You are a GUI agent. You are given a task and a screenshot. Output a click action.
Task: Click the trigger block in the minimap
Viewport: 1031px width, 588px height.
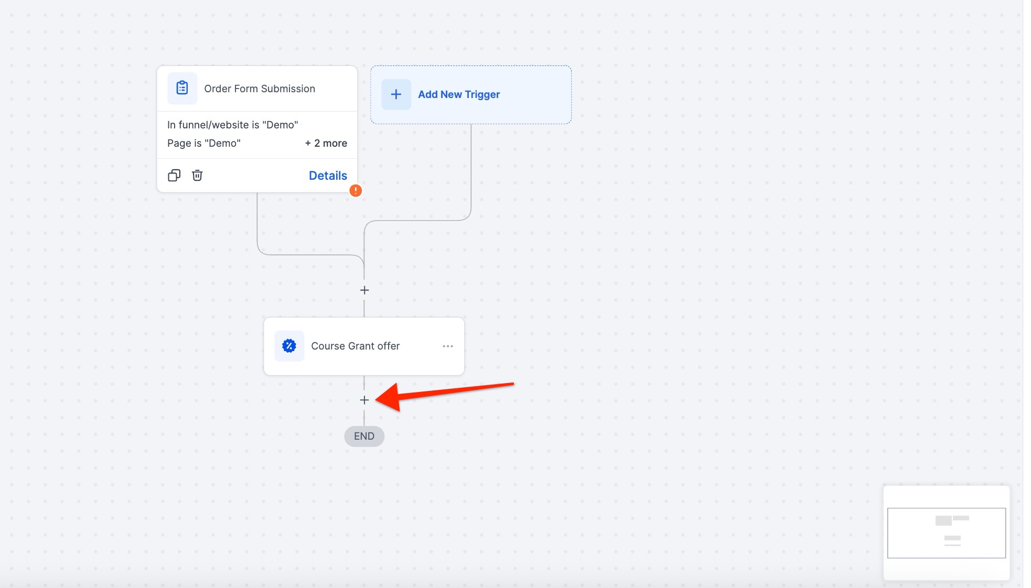[x=943, y=520]
